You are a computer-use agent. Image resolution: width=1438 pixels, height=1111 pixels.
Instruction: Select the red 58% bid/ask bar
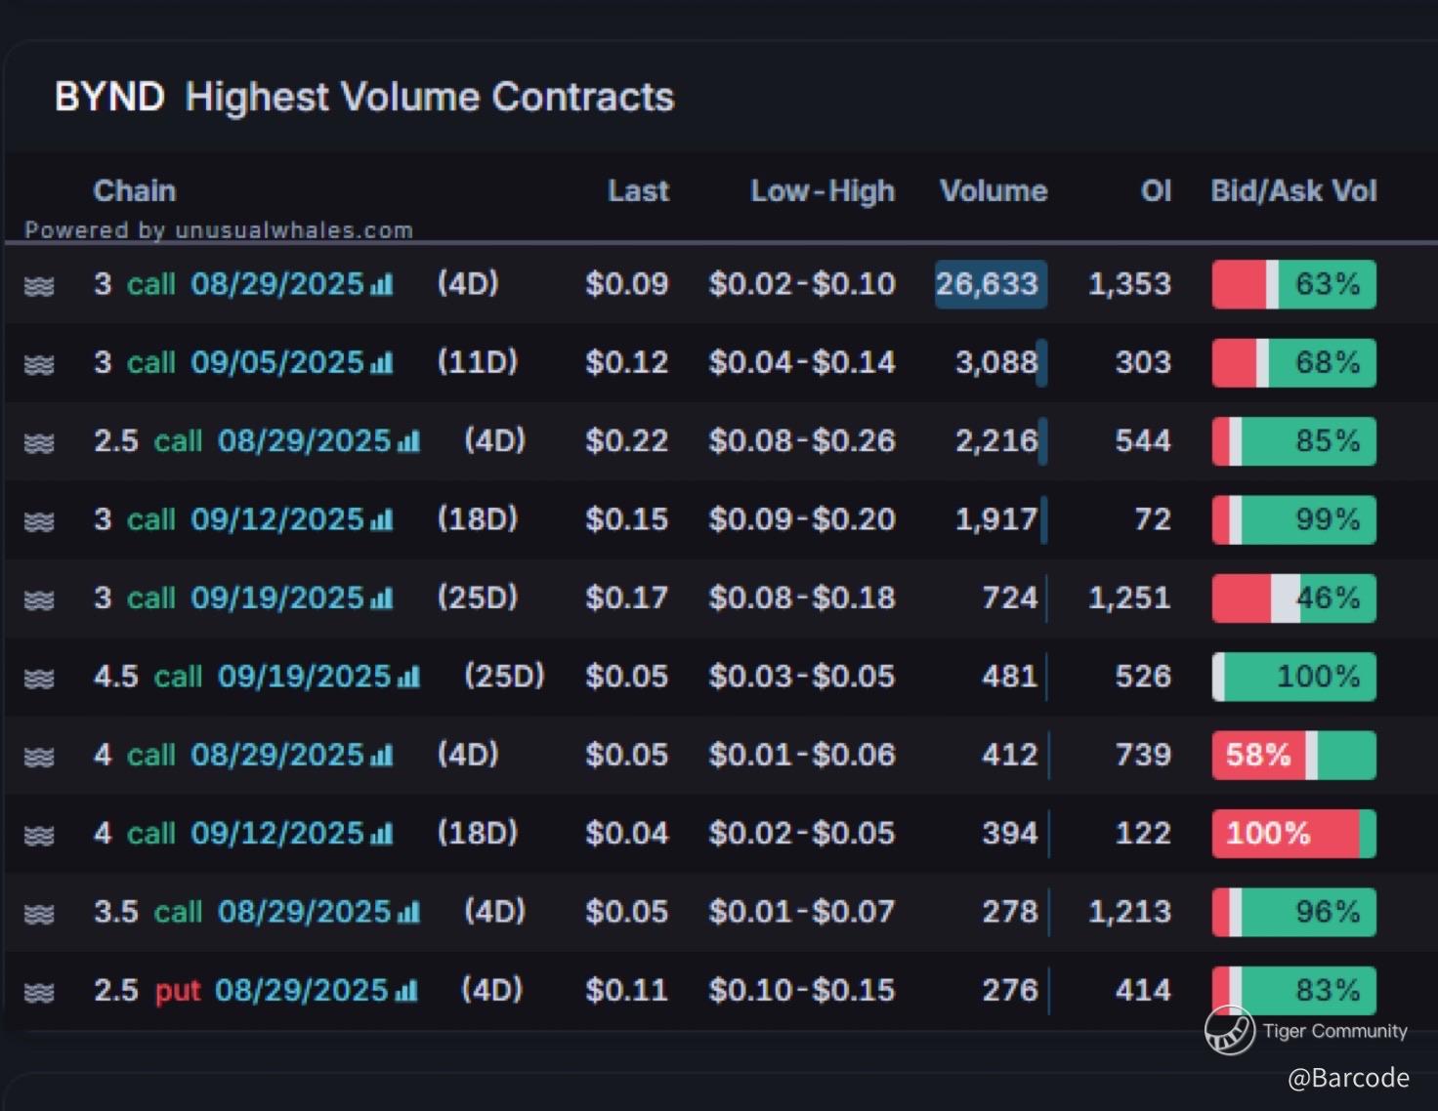coord(1294,755)
